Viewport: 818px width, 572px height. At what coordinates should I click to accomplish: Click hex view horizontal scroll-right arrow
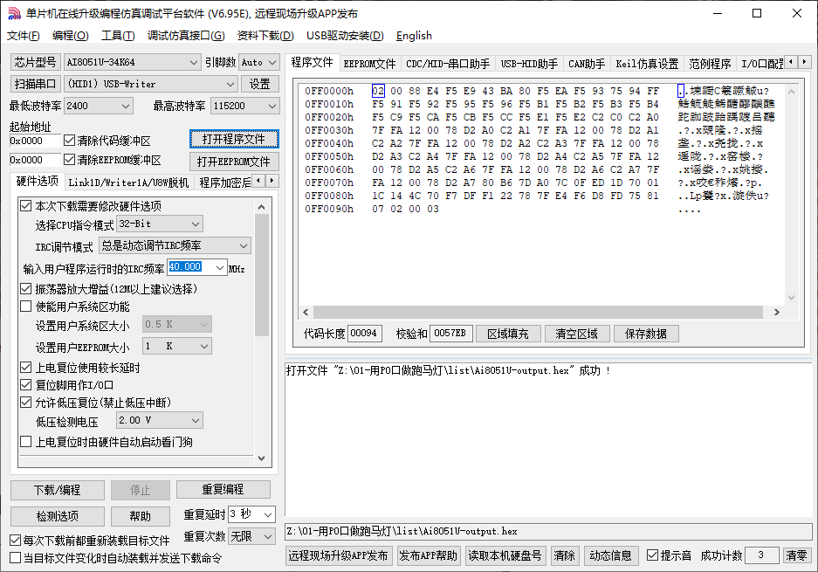[x=777, y=312]
